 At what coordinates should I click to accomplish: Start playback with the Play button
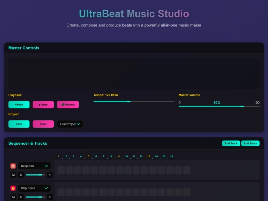pyautogui.click(x=19, y=105)
